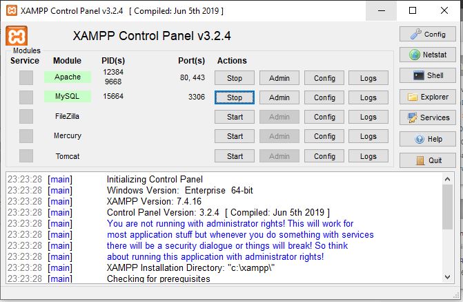The width and height of the screenshot is (463, 302).
Task: Open Apache Config menu
Action: [x=324, y=78]
